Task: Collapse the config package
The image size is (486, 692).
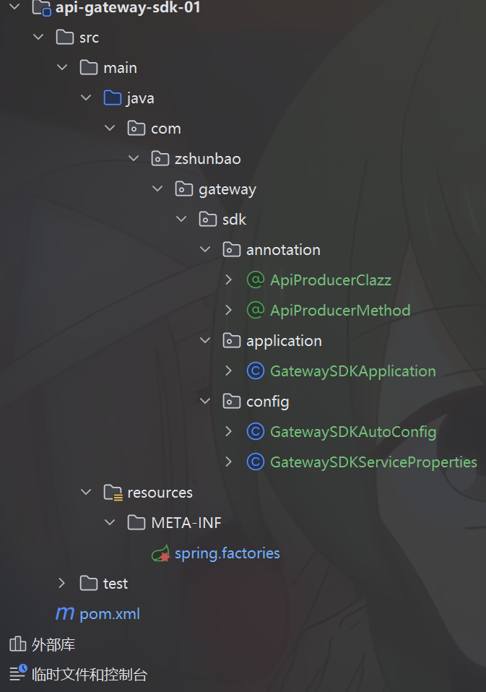Action: pos(205,402)
